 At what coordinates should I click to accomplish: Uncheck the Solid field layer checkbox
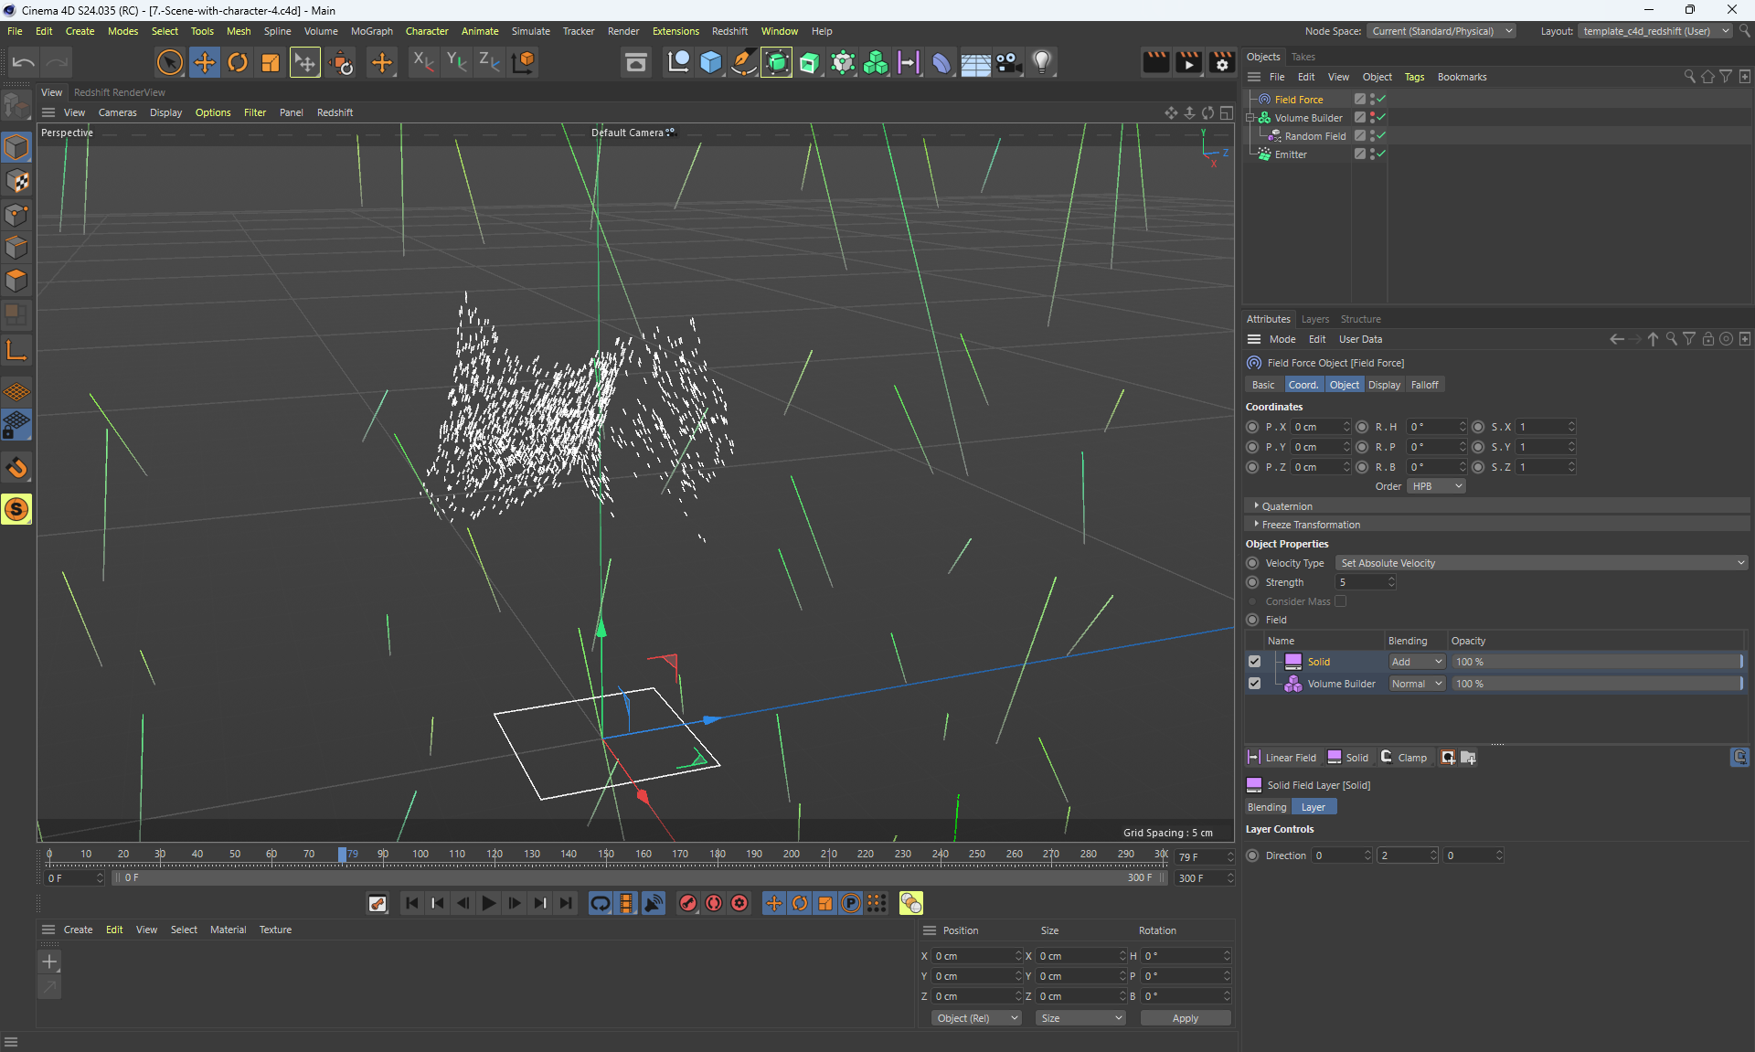1254,662
